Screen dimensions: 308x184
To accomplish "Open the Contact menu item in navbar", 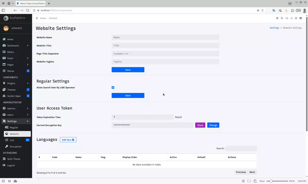I will click(x=53, y=18).
